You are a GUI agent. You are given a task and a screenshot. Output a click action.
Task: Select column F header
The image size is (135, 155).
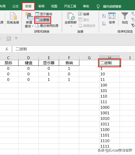pos(69,58)
